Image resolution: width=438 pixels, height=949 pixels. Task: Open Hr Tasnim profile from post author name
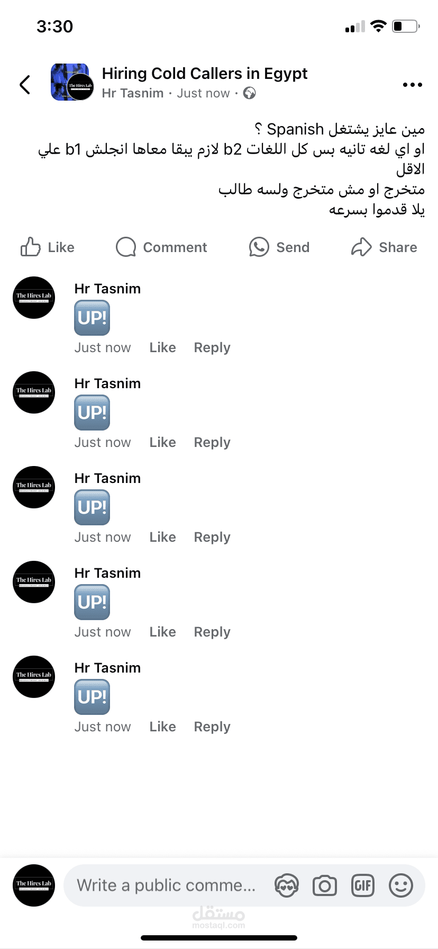[x=133, y=93]
